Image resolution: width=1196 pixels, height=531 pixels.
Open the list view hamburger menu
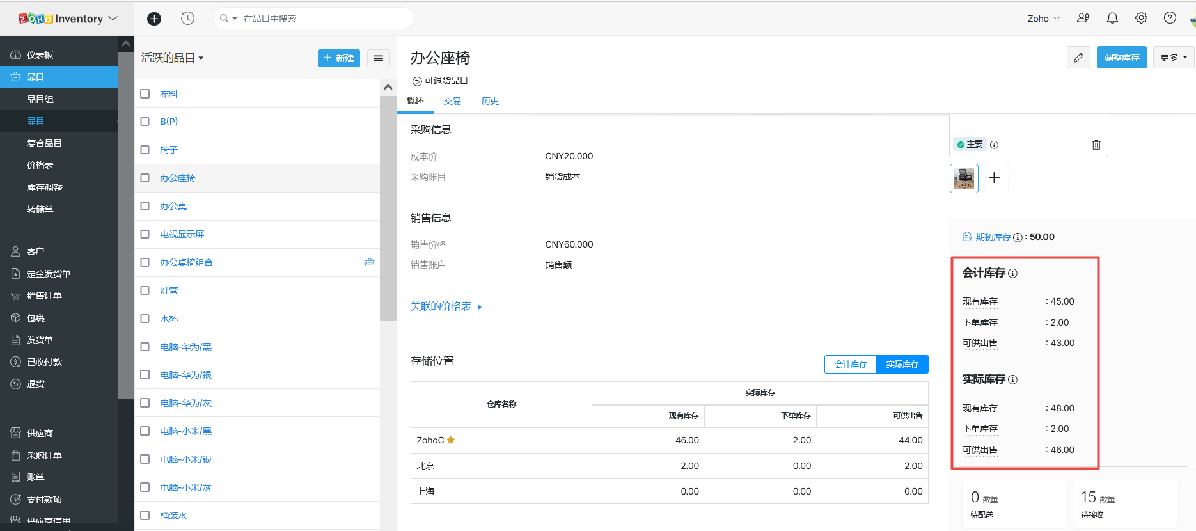coord(378,58)
